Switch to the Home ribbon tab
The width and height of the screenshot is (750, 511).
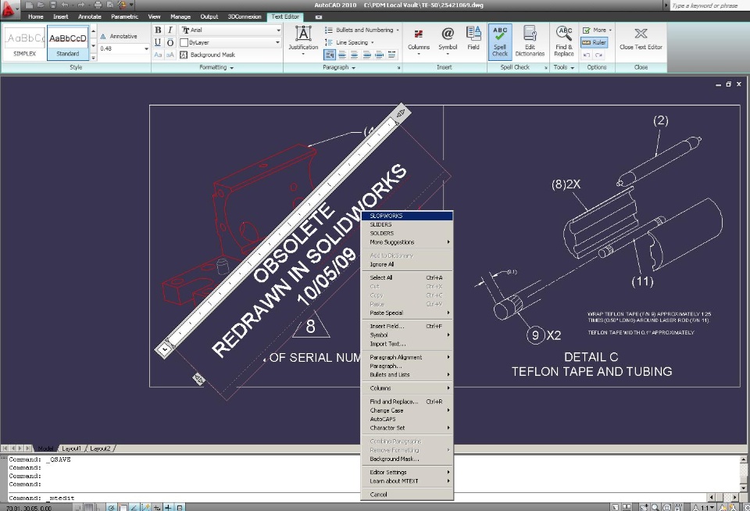click(x=35, y=16)
